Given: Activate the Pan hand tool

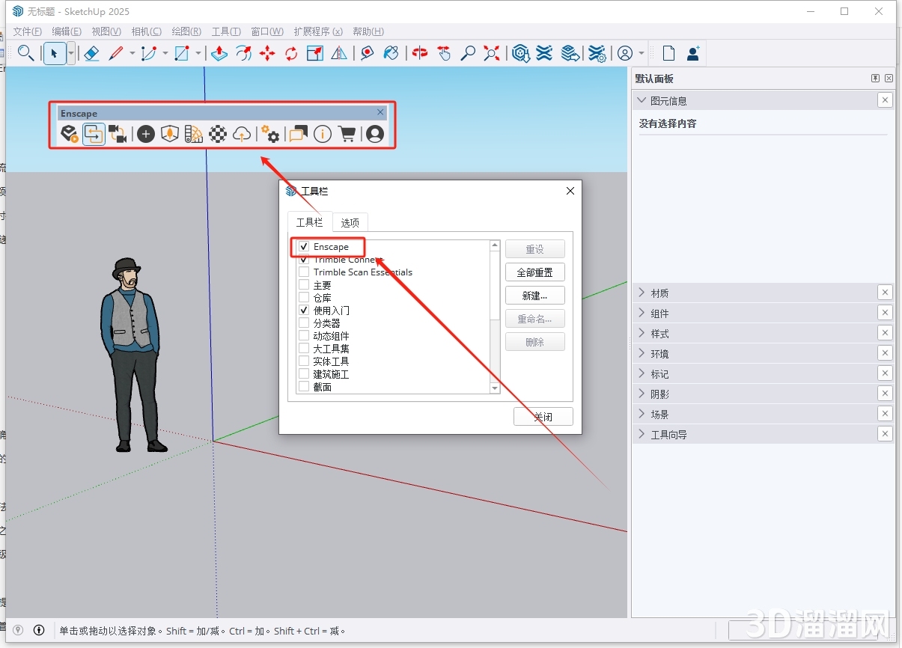Looking at the screenshot, I should click(444, 53).
